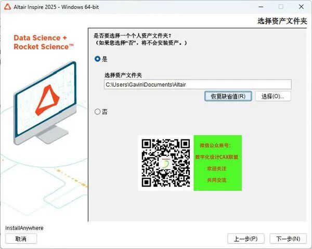Click the asset folder path input field
This screenshot has width=312, height=249.
pyautogui.click(x=198, y=84)
